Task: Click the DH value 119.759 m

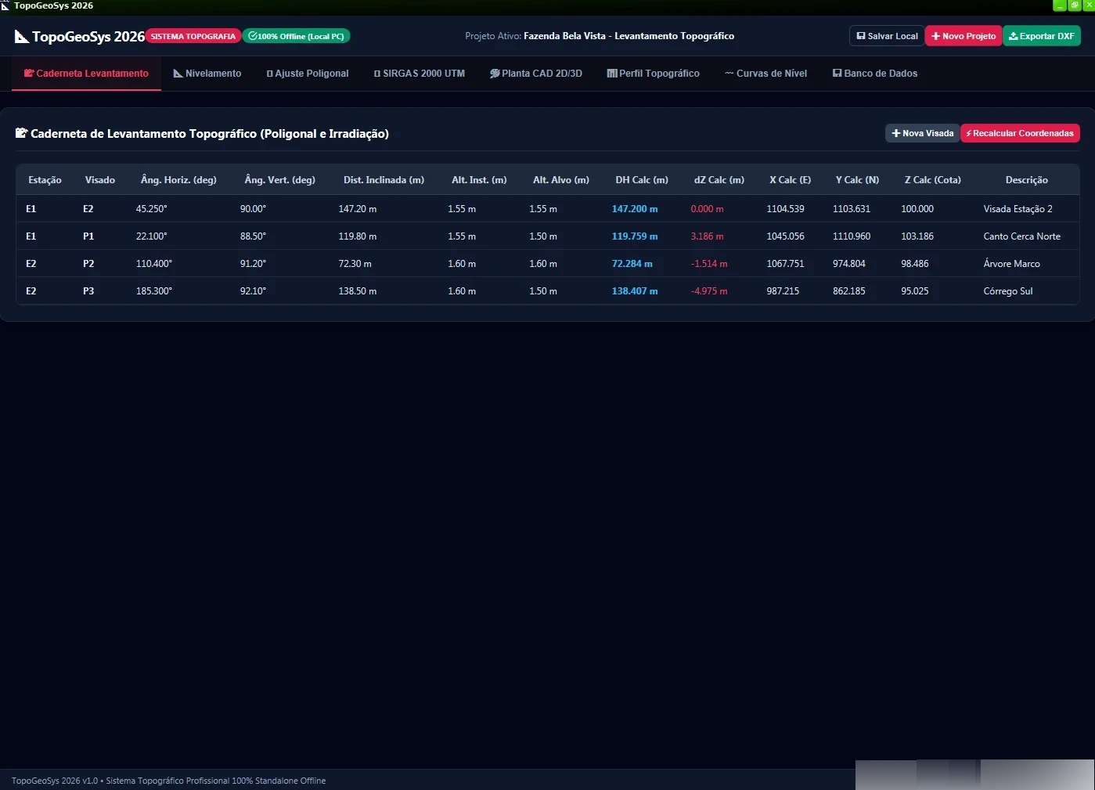Action: [635, 236]
